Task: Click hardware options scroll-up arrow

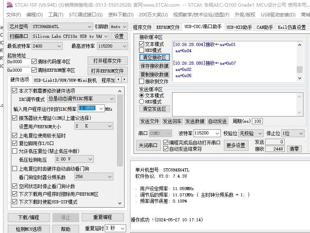Action: coord(120,91)
